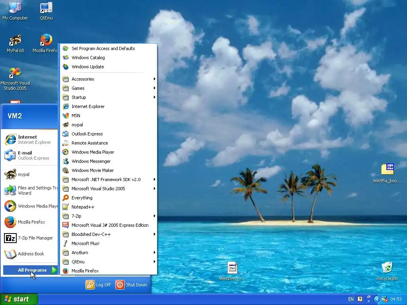The width and height of the screenshot is (407, 305).
Task: Click the VM2 user name header
Action: [15, 116]
